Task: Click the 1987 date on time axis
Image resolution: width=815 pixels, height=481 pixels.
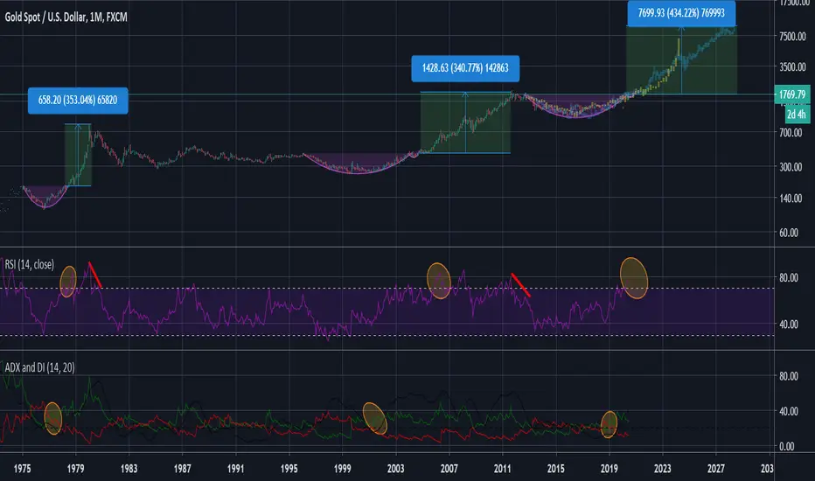Action: coord(183,469)
